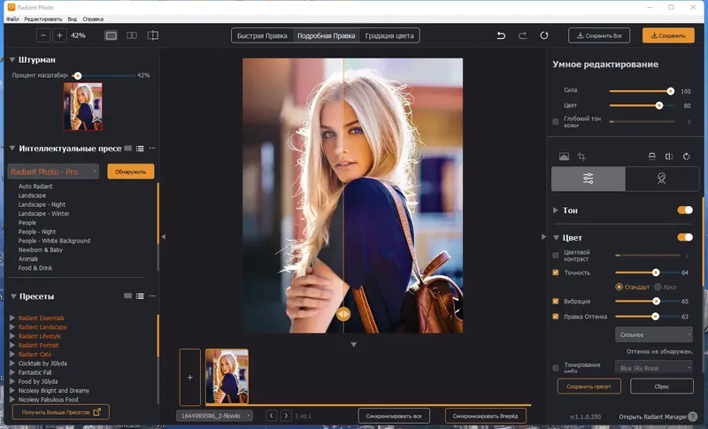708x429 pixels.
Task: Open the file name dropdown 1644989586_2-fikiwiki
Action: pyautogui.click(x=214, y=416)
